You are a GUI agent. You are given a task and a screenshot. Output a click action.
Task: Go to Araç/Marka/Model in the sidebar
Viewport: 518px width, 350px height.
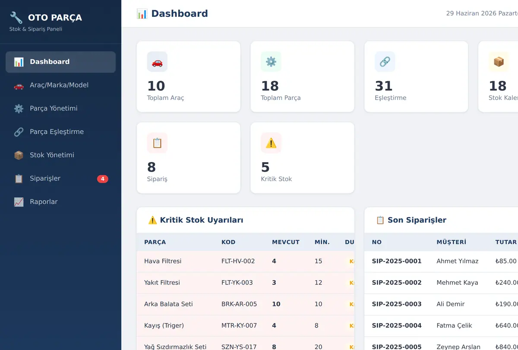click(x=60, y=85)
